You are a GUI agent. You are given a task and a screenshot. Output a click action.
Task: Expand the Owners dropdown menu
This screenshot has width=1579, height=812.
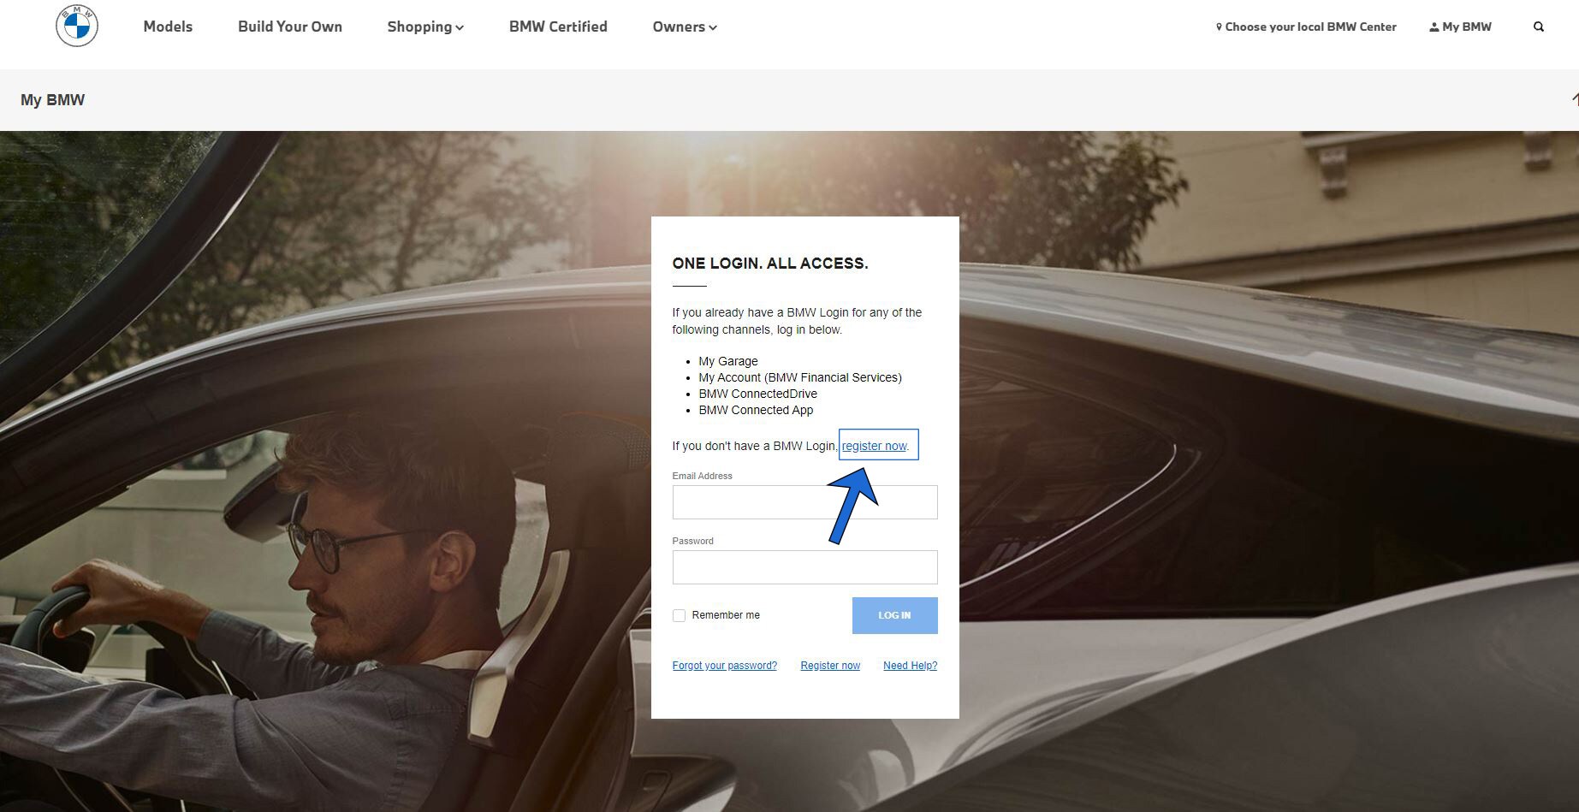coord(684,27)
